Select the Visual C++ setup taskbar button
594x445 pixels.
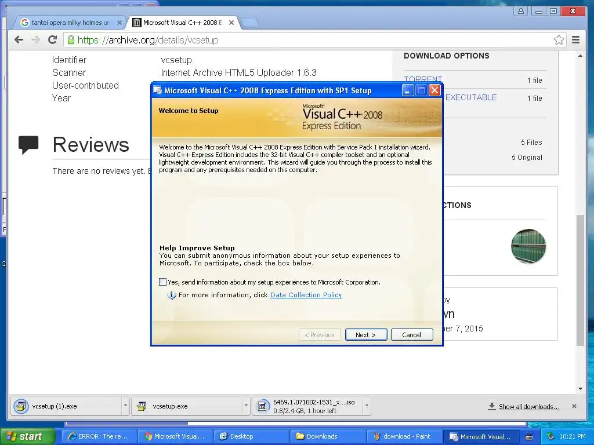pos(480,436)
